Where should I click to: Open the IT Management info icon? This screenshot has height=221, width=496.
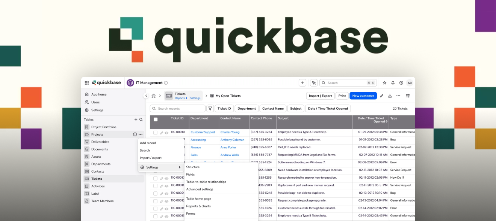[x=166, y=83]
